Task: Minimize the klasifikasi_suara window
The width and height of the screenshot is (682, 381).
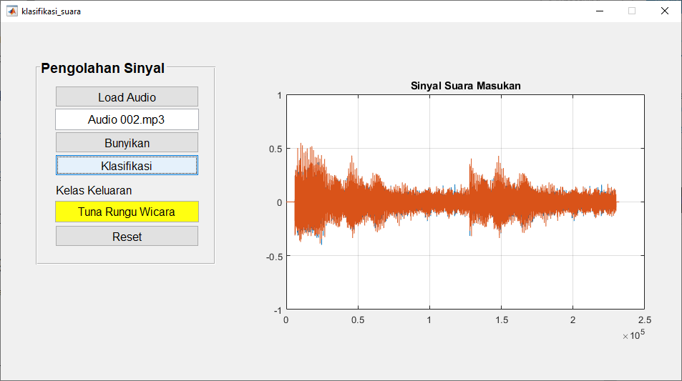Action: coord(599,11)
